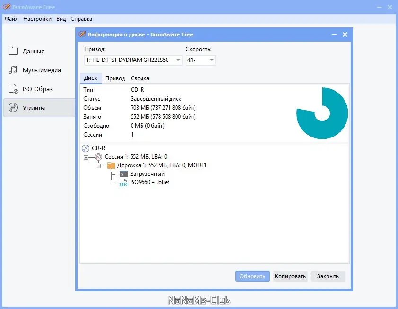Click the Закрыть button

tap(327, 276)
